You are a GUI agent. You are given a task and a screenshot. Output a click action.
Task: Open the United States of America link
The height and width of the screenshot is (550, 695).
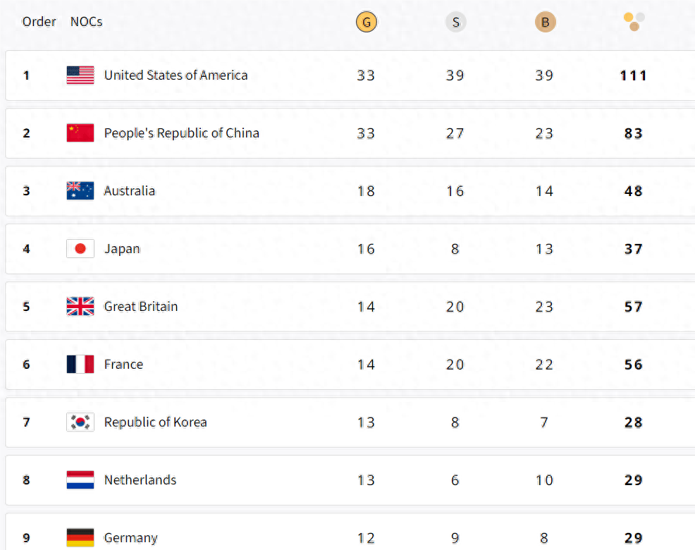(x=176, y=75)
